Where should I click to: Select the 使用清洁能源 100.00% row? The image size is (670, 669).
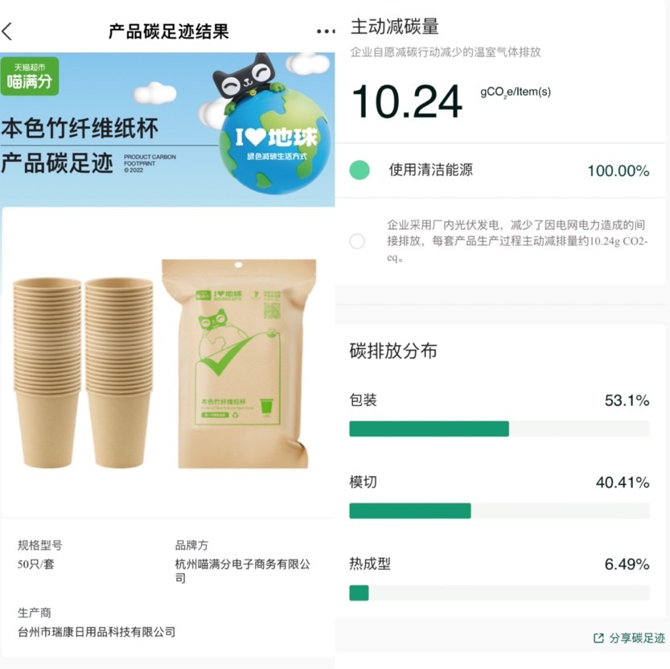[x=499, y=170]
